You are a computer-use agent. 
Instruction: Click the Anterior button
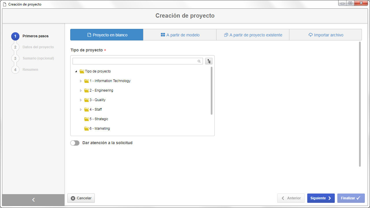(291, 198)
